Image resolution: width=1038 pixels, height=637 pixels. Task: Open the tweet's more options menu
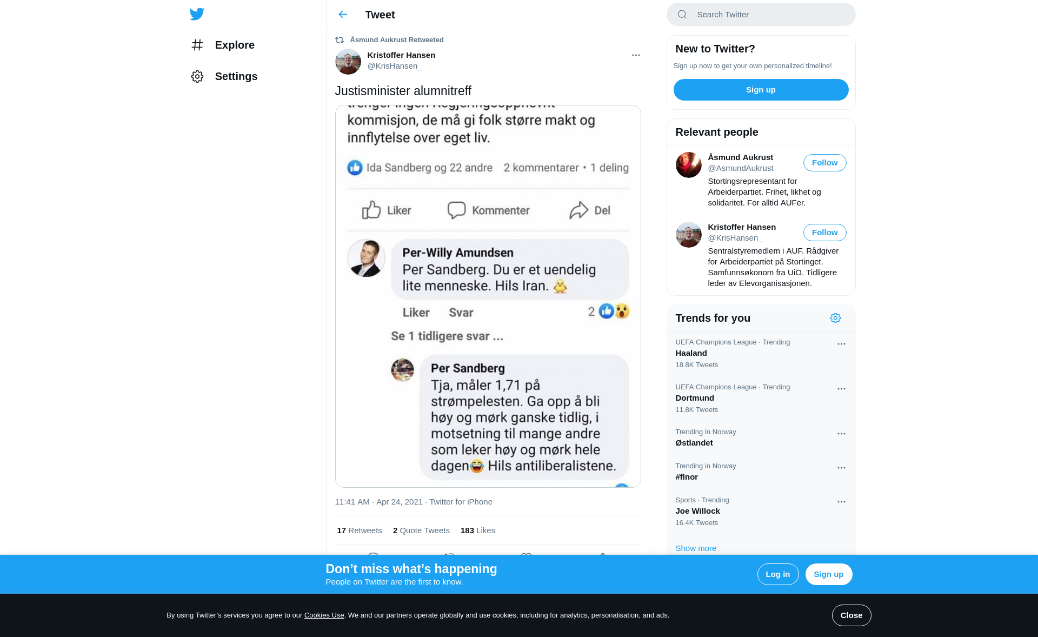point(636,55)
